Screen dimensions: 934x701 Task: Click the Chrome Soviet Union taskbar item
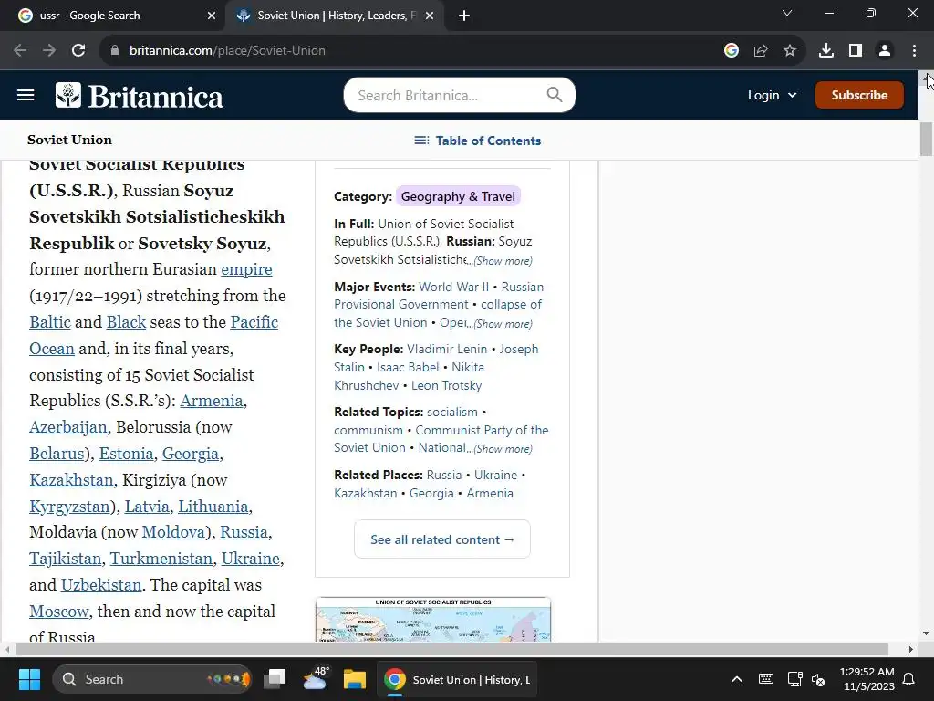(457, 679)
